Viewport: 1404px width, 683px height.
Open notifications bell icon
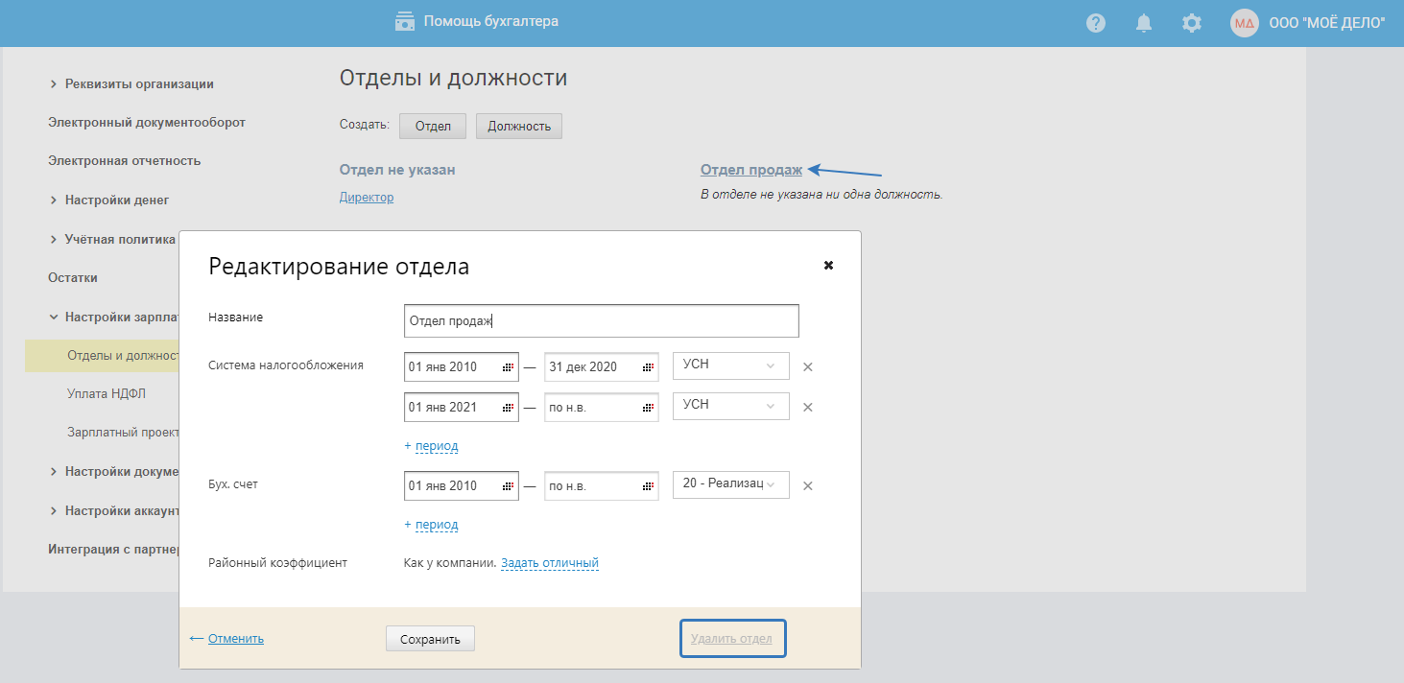[x=1144, y=23]
